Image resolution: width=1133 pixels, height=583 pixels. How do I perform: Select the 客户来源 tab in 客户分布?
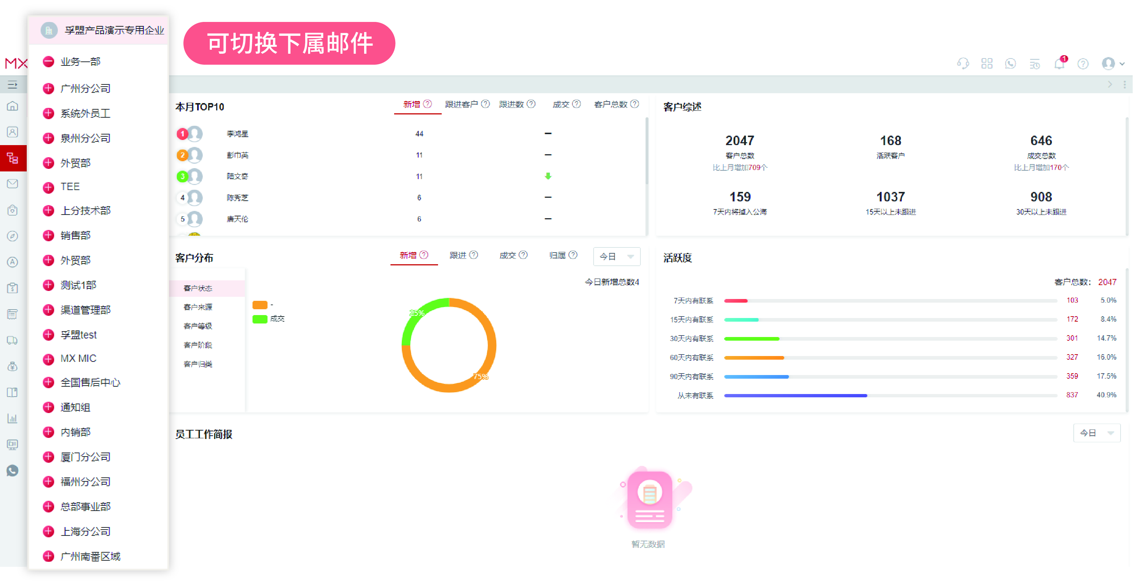pos(198,307)
